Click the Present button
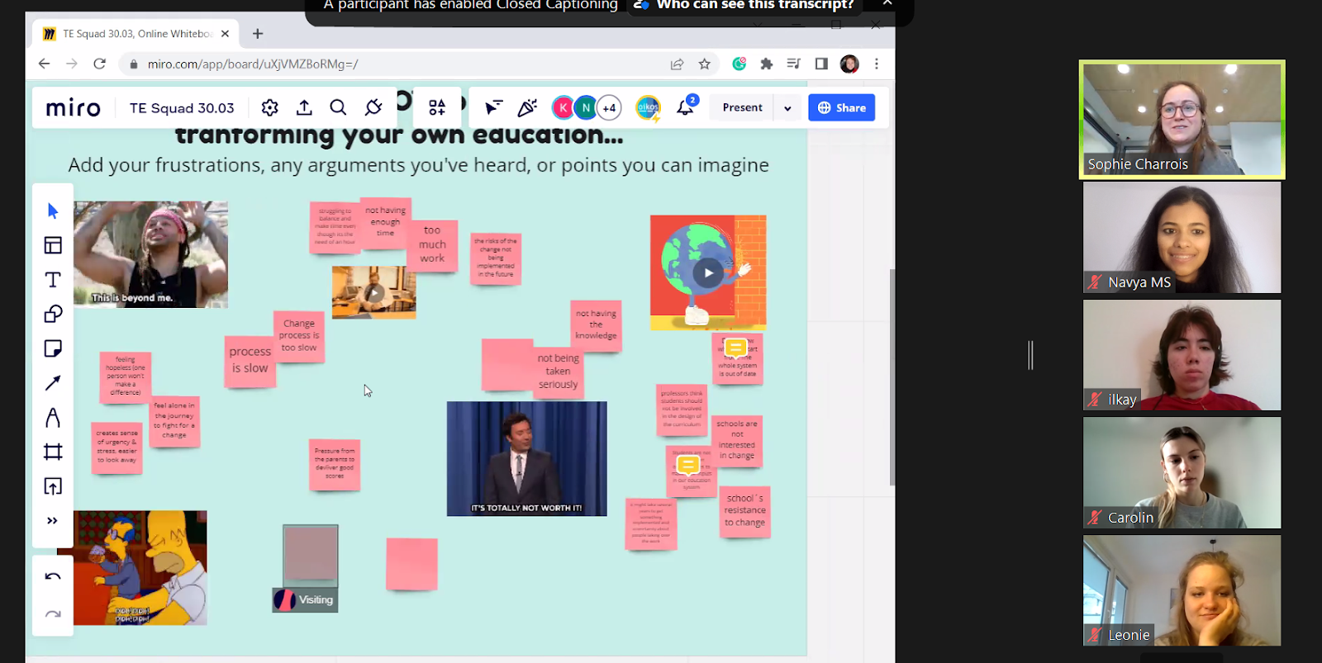1322x663 pixels. coord(742,107)
